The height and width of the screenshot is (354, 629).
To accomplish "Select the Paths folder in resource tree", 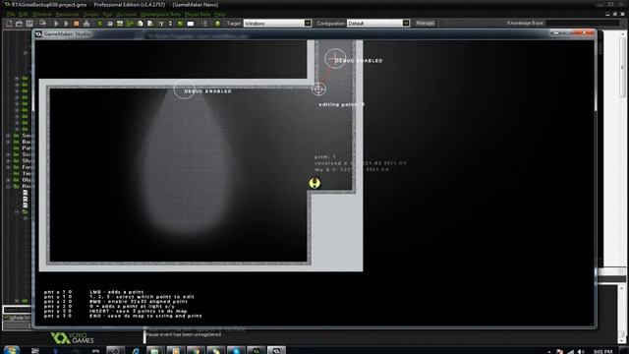I will pyautogui.click(x=27, y=148).
